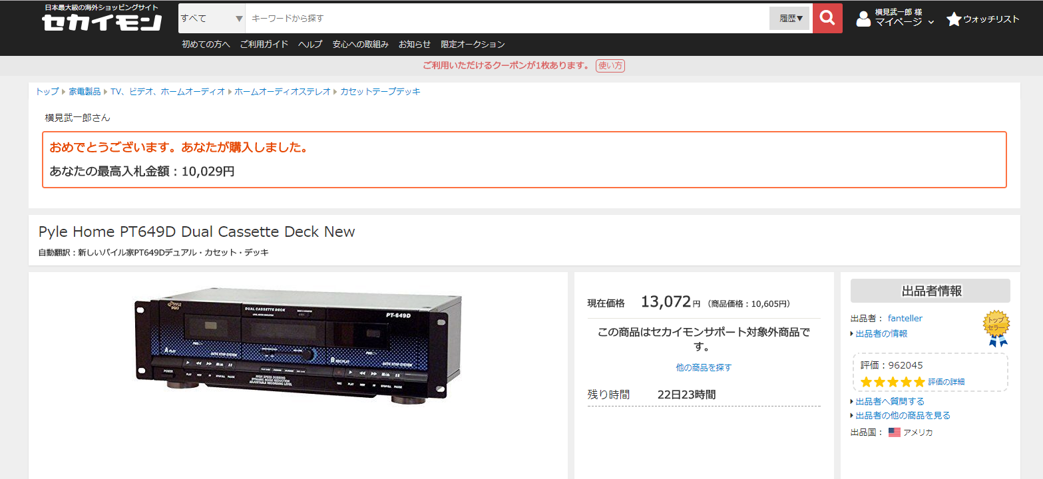This screenshot has height=479, width=1043.
Task: Click the coupon availability notice text
Action: 507,65
